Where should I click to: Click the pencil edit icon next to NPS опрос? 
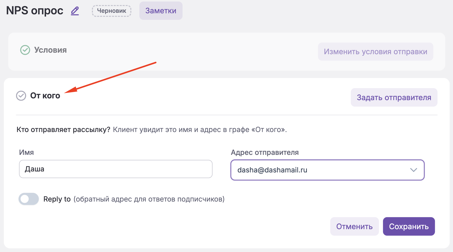tap(75, 11)
